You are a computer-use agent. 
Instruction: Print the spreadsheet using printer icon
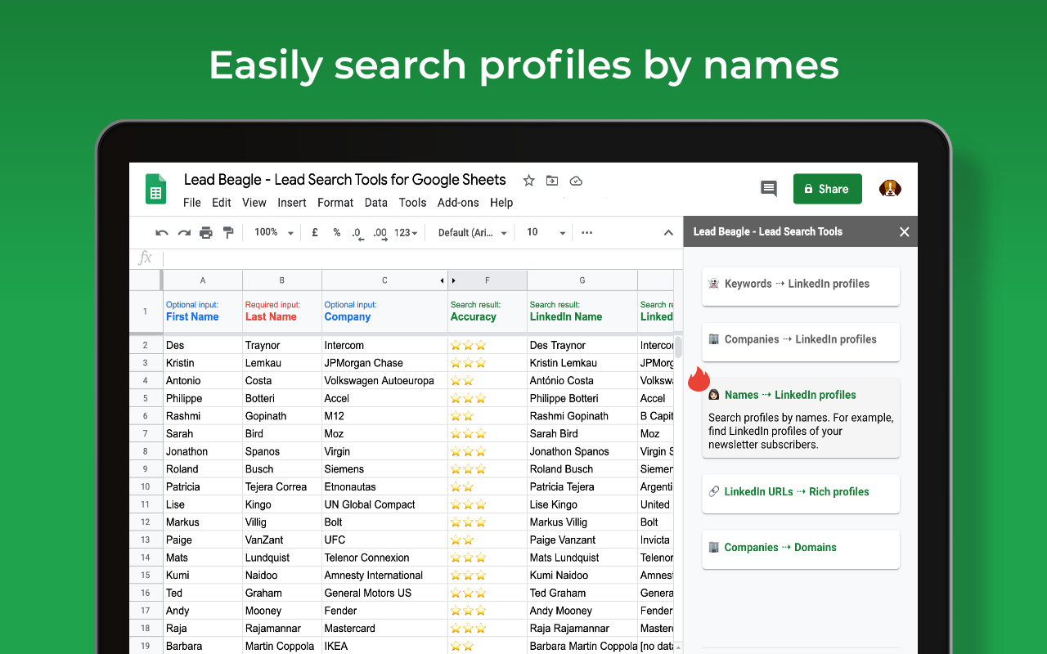tap(206, 233)
